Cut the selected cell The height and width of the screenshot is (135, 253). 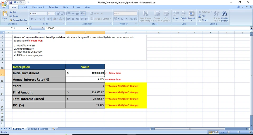tap(13, 12)
